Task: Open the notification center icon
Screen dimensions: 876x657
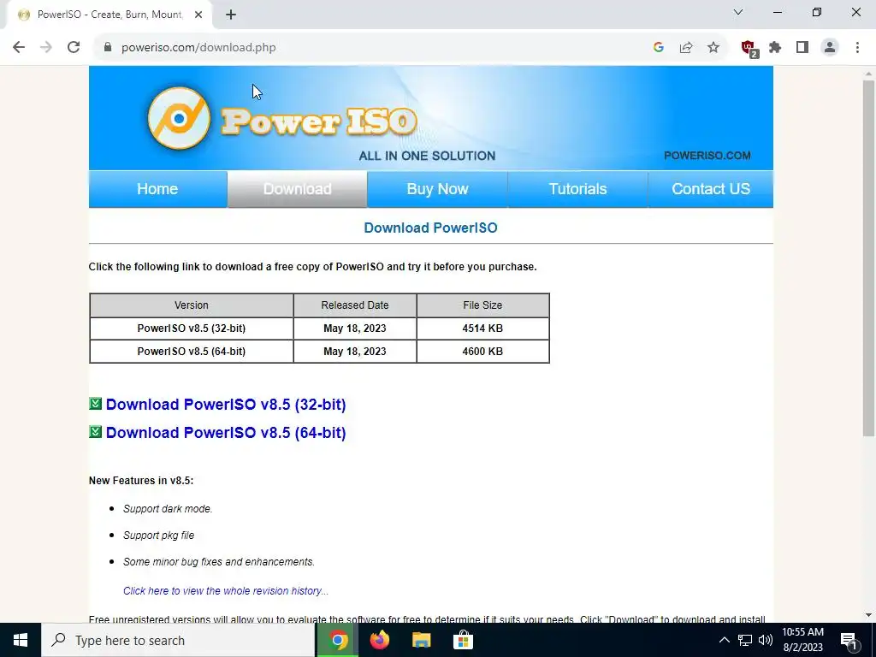Action: pyautogui.click(x=849, y=641)
